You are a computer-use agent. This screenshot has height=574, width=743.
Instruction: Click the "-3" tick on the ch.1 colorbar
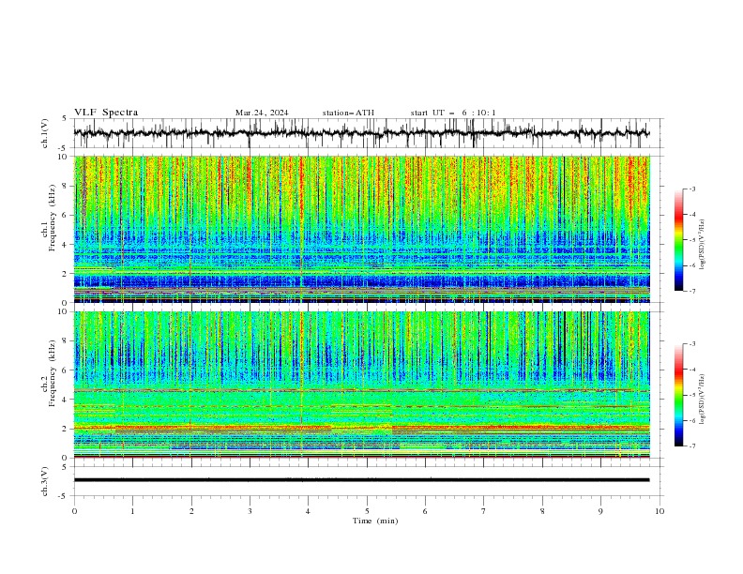pyautogui.click(x=691, y=189)
